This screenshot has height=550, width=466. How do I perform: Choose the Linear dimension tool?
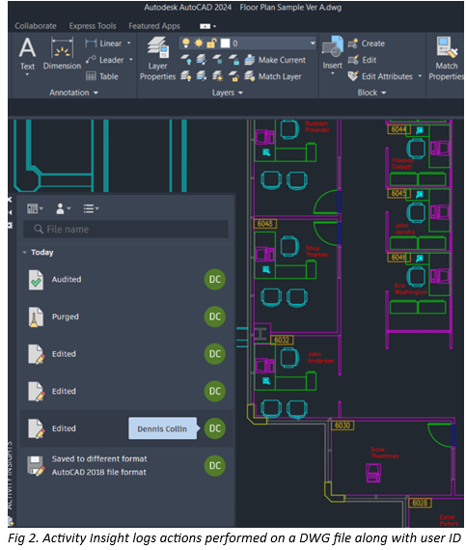(104, 43)
